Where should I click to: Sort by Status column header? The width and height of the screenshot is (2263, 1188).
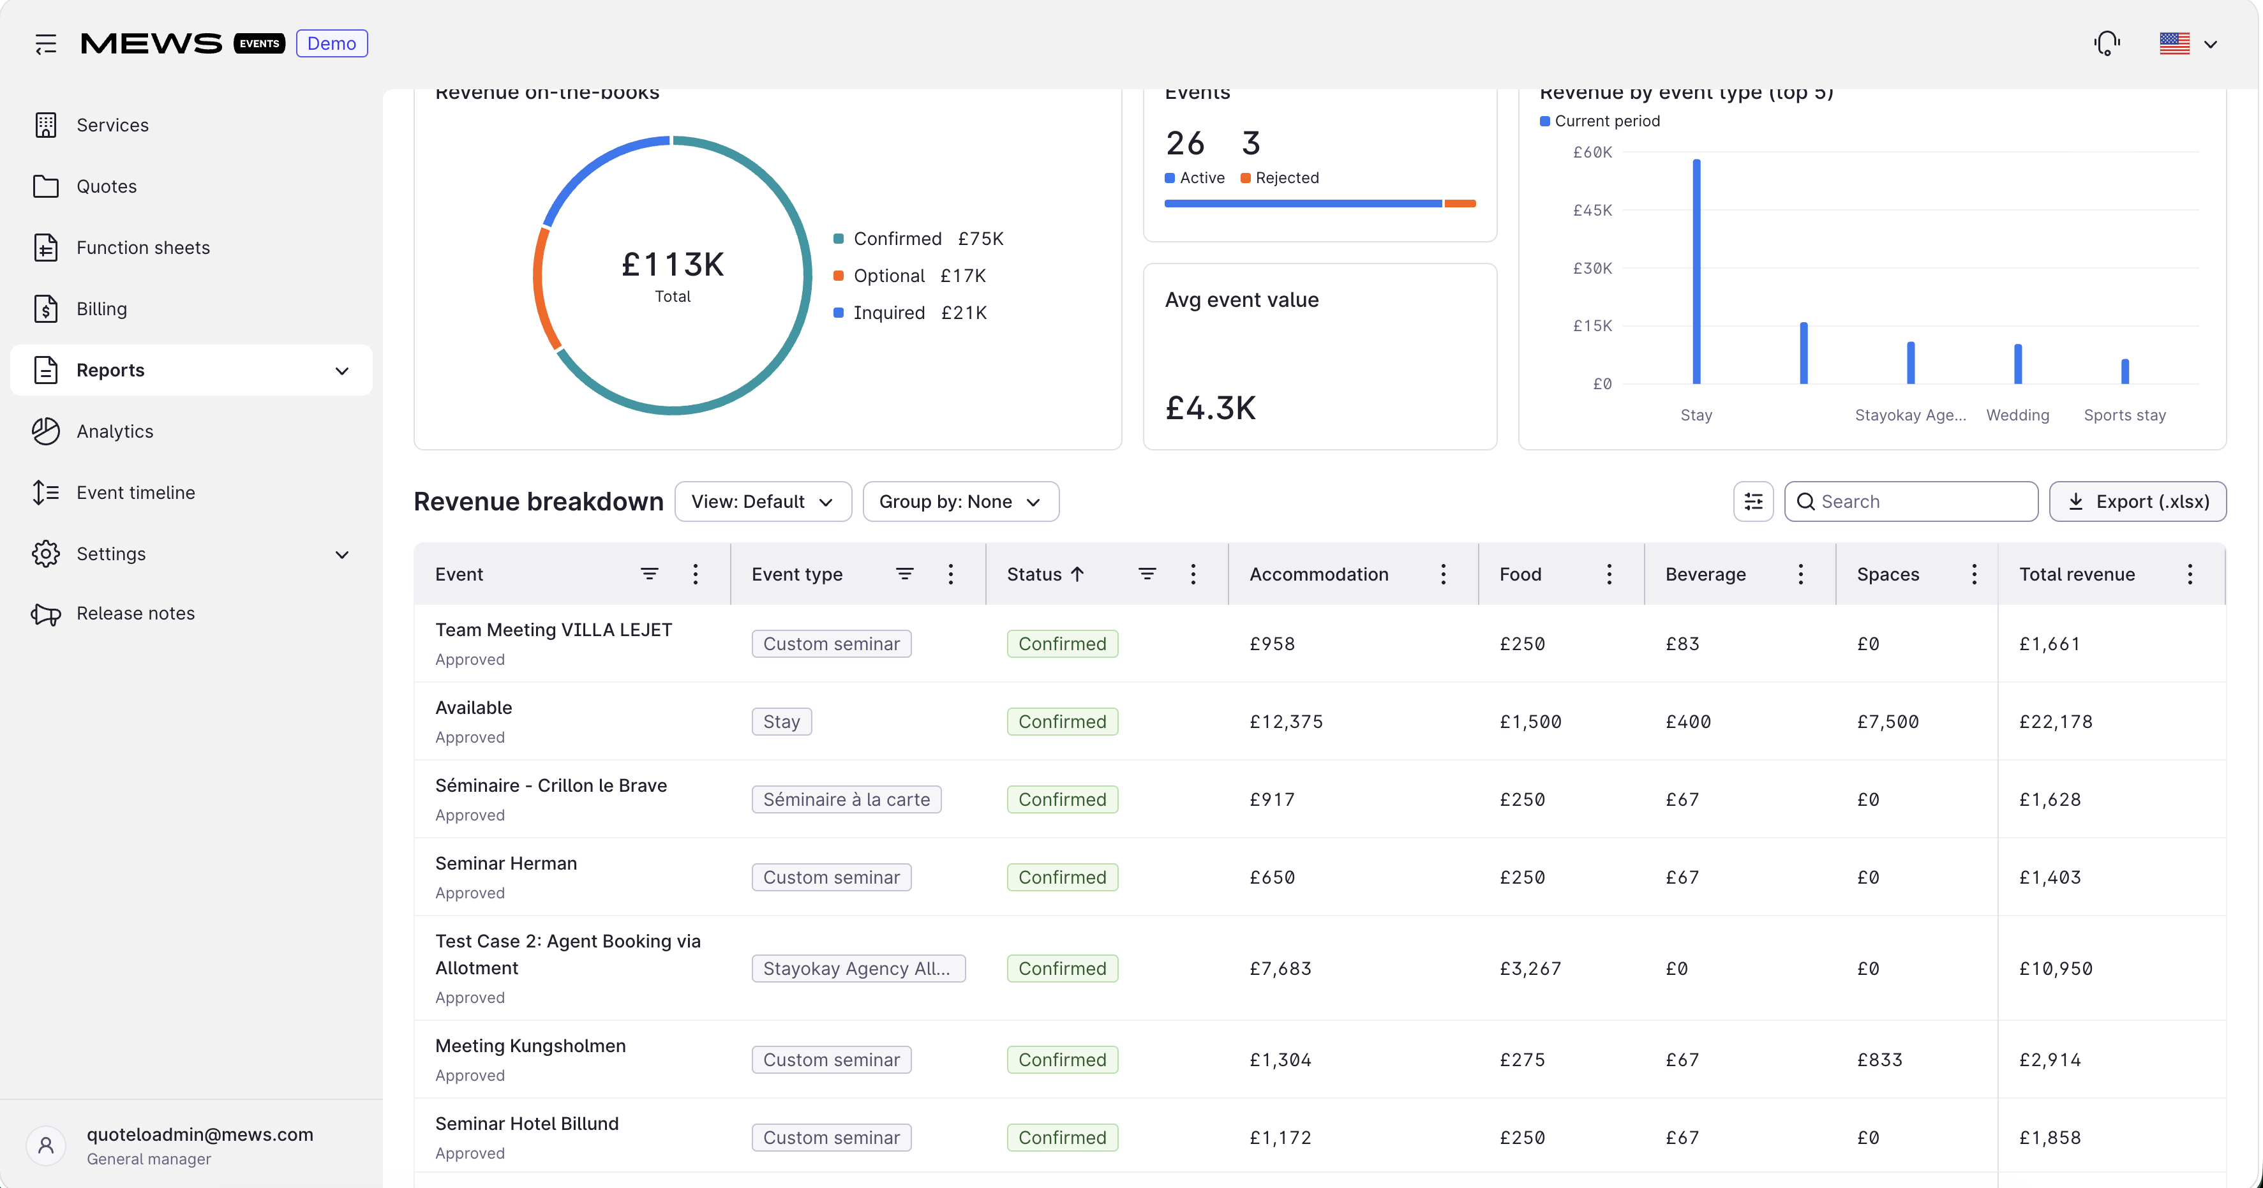tap(1045, 574)
